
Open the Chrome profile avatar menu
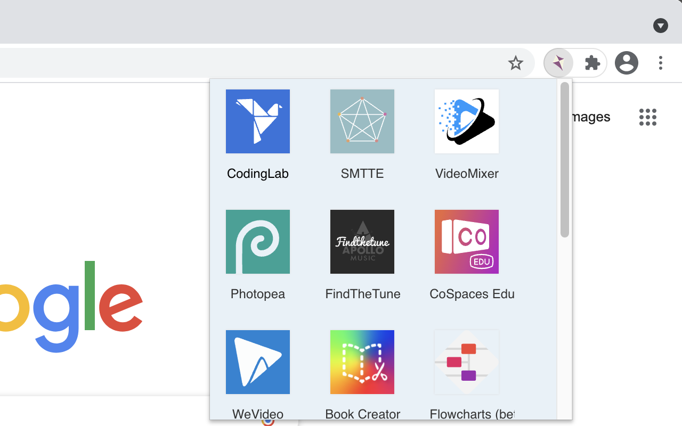[x=627, y=63]
